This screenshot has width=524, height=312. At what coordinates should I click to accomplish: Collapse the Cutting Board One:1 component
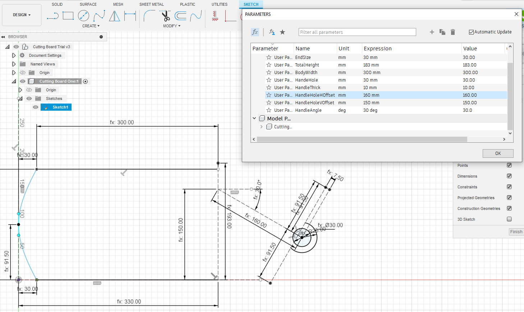[x=14, y=81]
